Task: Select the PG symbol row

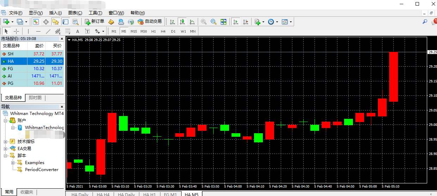Action: coord(32,83)
